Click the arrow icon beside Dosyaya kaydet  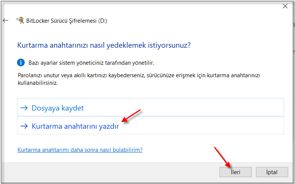pyautogui.click(x=24, y=108)
